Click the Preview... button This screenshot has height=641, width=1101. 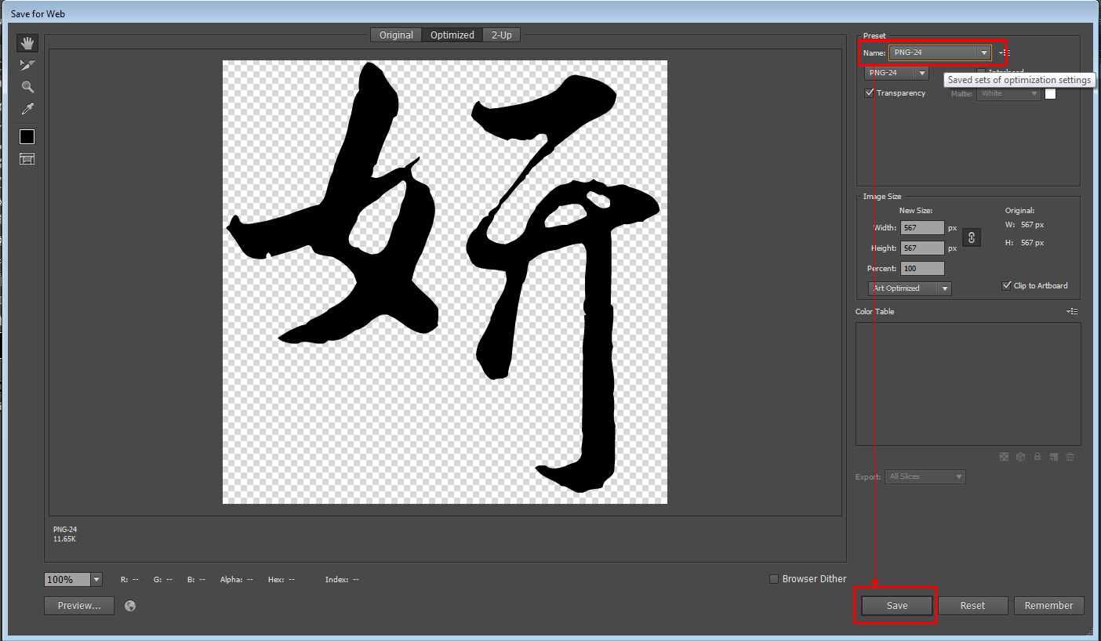point(79,606)
